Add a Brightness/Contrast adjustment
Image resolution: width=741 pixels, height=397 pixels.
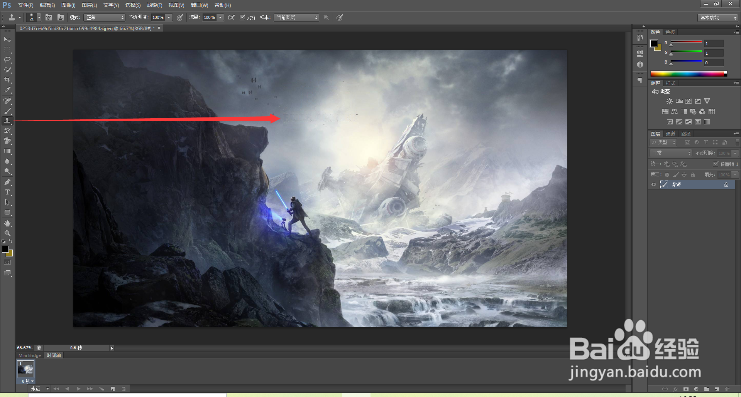click(x=670, y=101)
